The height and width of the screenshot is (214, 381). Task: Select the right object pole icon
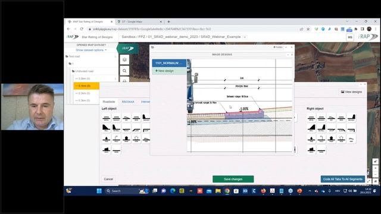coord(321,139)
